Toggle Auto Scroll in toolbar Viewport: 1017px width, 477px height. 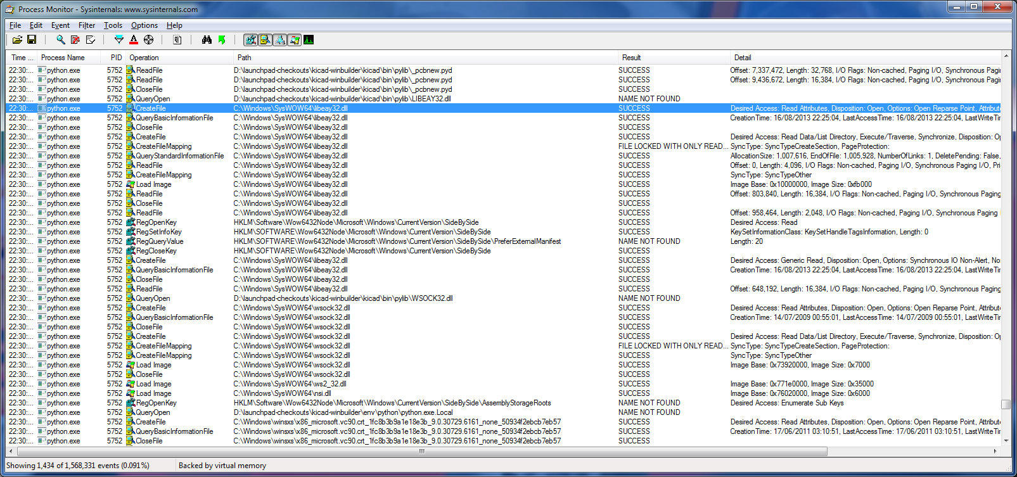pos(75,40)
